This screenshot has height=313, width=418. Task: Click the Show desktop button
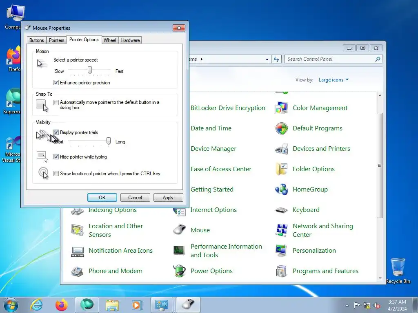[416, 305]
